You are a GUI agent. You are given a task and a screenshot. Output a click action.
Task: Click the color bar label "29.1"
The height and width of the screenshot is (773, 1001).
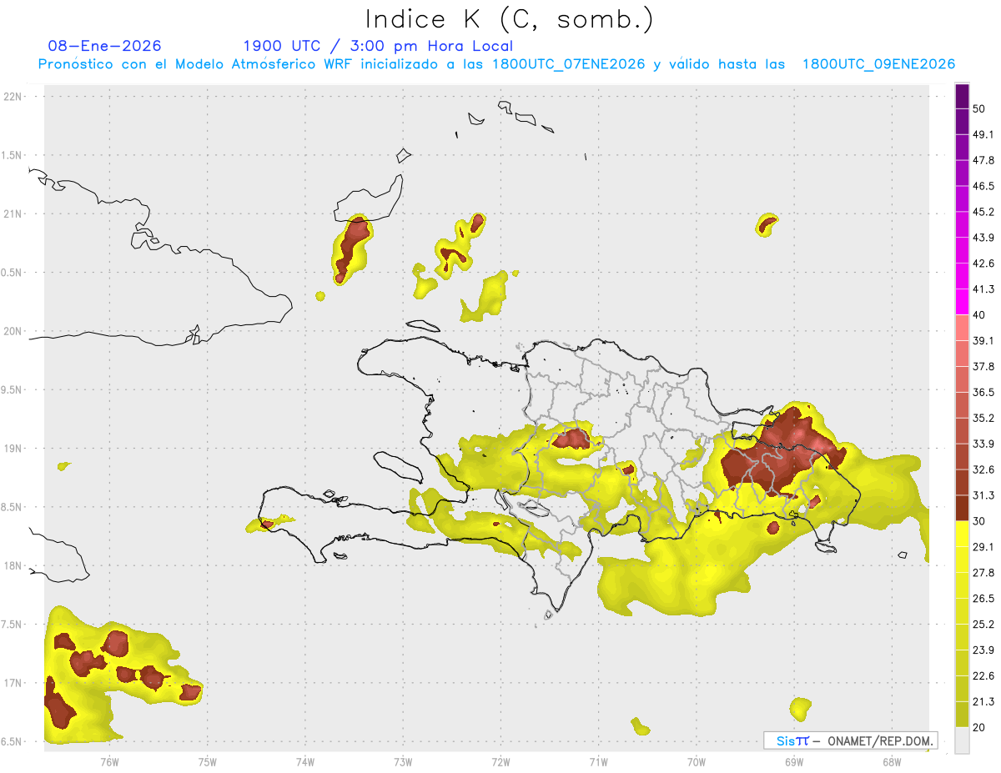pos(983,547)
